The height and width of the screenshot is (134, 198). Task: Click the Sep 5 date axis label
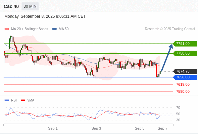click(x=140, y=128)
